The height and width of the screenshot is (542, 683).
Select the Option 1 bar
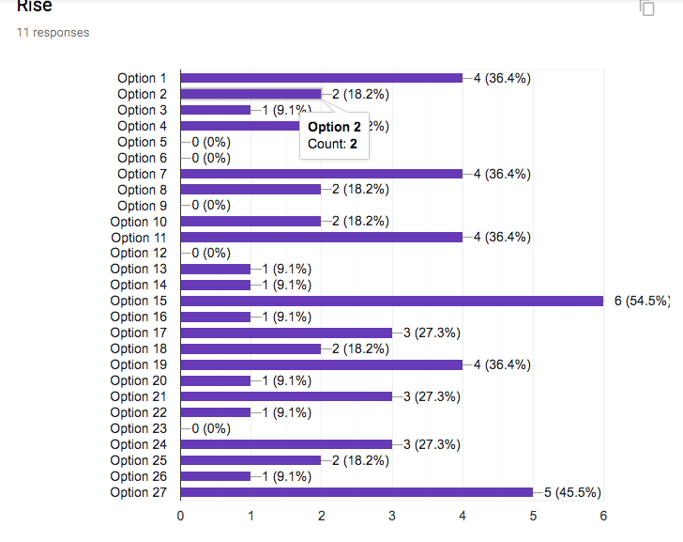(322, 78)
